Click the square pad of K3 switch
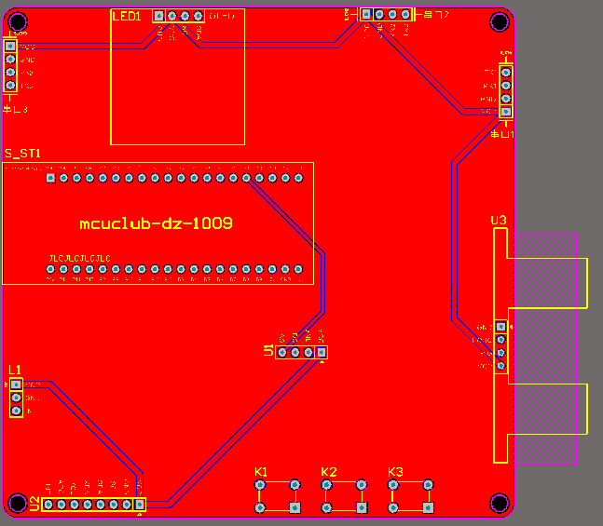 click(x=428, y=508)
